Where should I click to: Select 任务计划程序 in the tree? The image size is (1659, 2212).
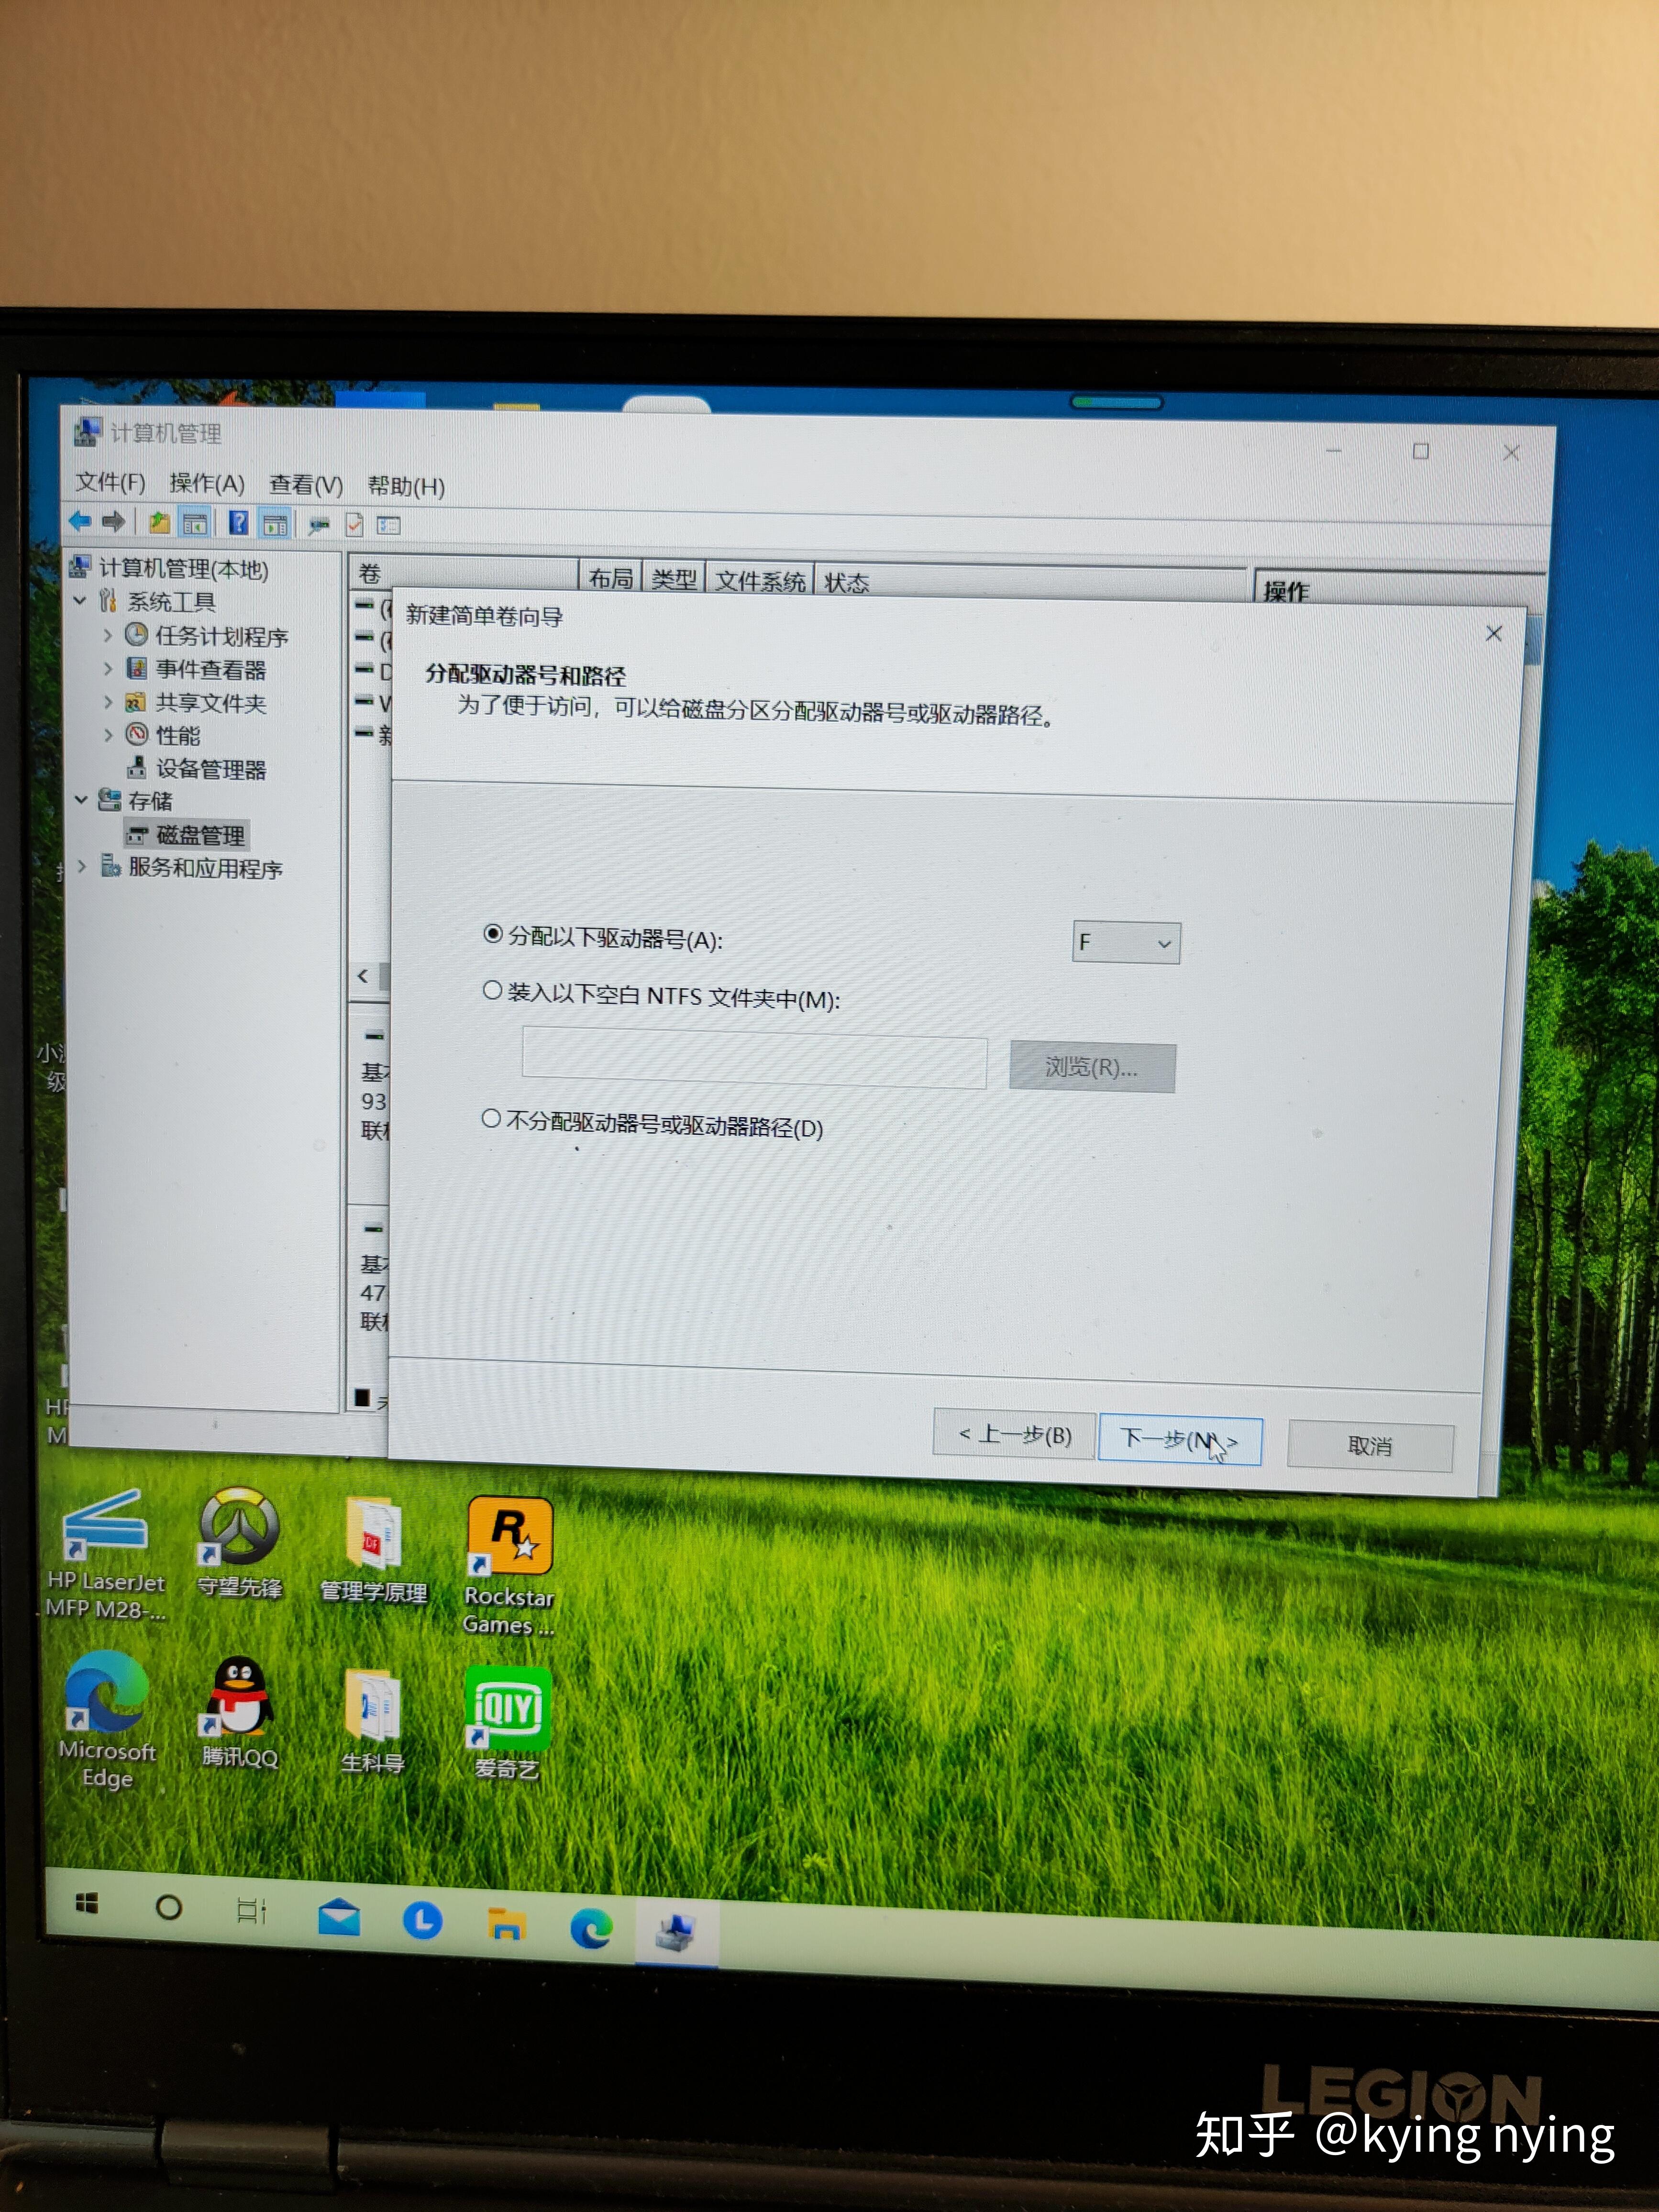pos(221,636)
